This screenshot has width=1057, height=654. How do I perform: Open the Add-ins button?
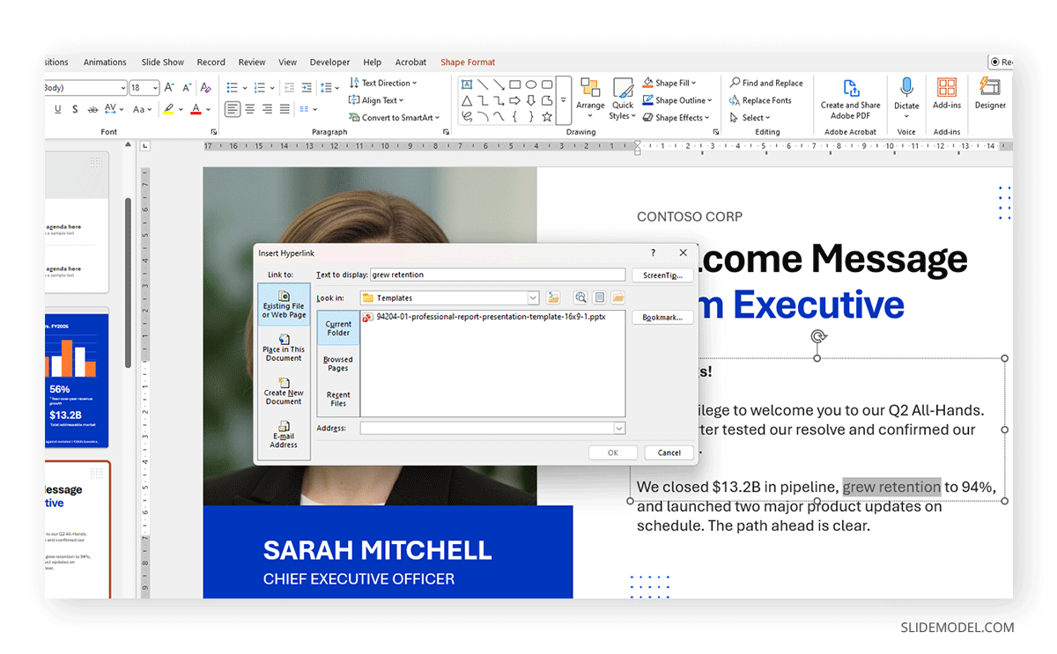click(x=947, y=93)
